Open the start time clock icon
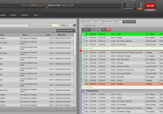 pyautogui.click(x=100, y=22)
